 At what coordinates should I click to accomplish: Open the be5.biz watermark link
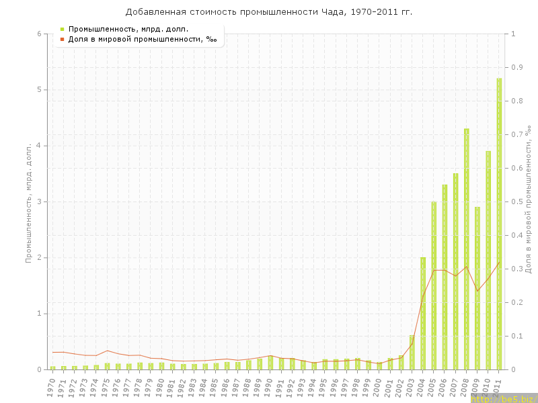(x=503, y=399)
